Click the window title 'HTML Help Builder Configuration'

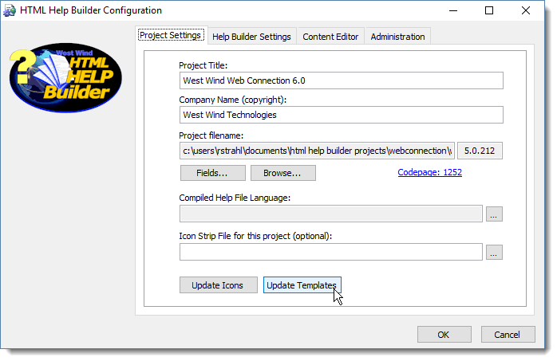(91, 10)
